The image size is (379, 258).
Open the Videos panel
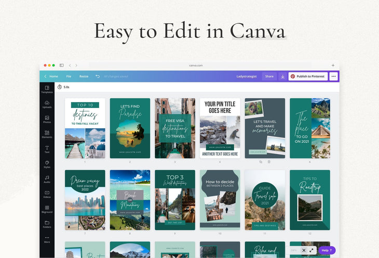tap(47, 194)
